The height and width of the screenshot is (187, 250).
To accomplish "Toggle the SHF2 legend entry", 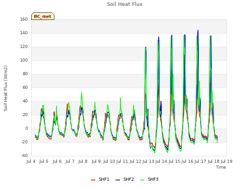I will tap(125, 179).
